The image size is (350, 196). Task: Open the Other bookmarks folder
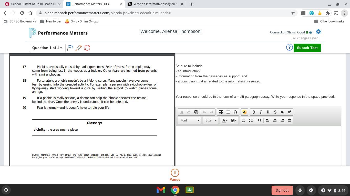pos(329,21)
